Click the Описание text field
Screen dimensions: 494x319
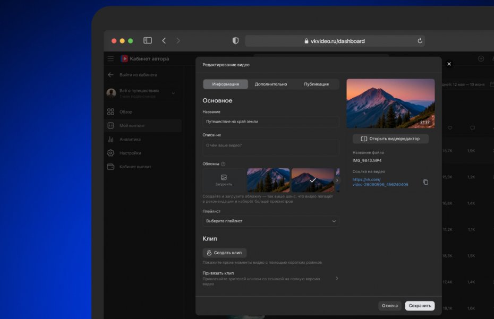(x=270, y=148)
